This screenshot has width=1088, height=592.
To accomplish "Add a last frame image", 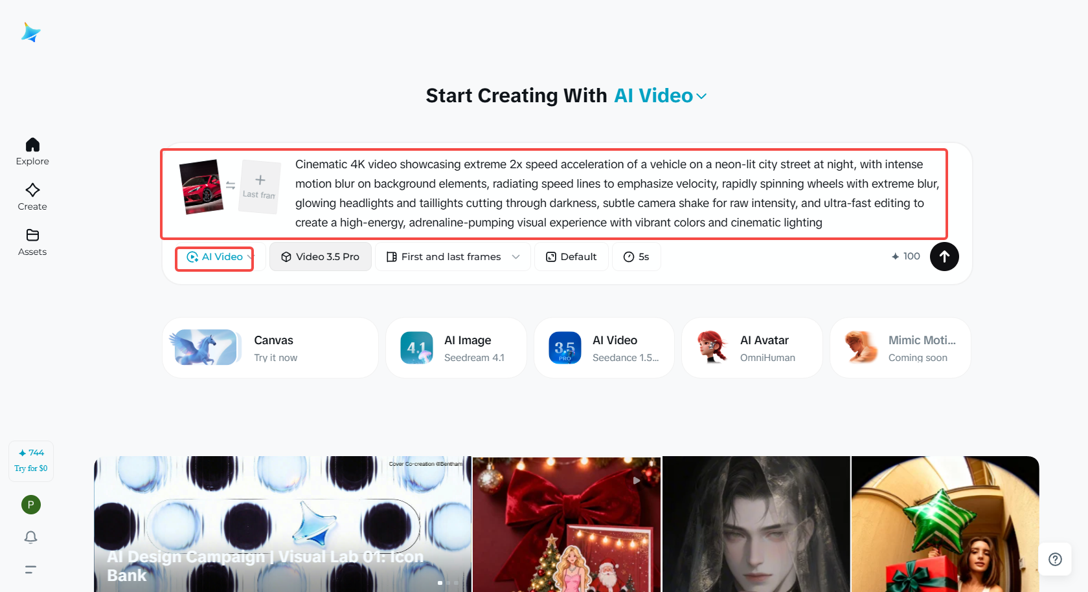I will (x=260, y=186).
